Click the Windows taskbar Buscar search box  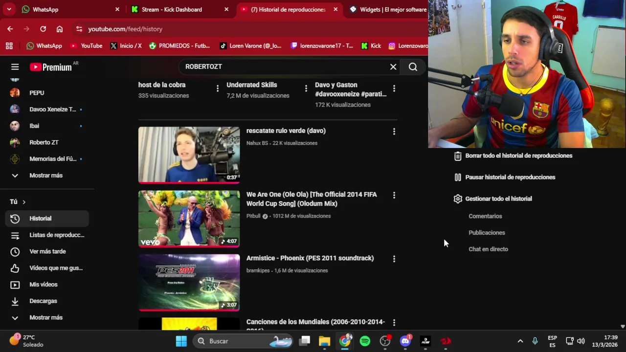[x=242, y=341]
